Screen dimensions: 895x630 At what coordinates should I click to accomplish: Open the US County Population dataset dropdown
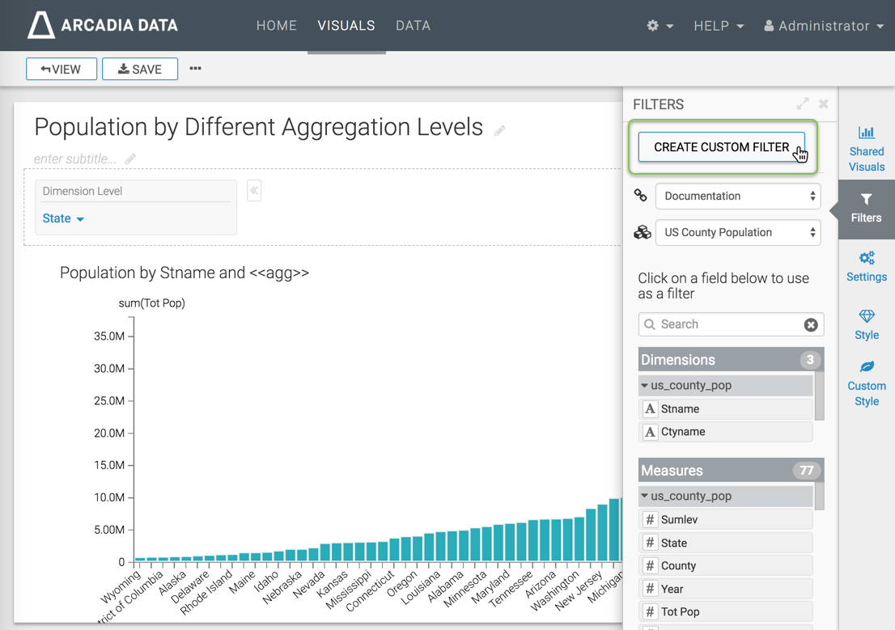737,233
